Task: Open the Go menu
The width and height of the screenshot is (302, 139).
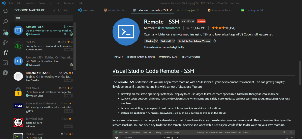Action: [50, 3]
